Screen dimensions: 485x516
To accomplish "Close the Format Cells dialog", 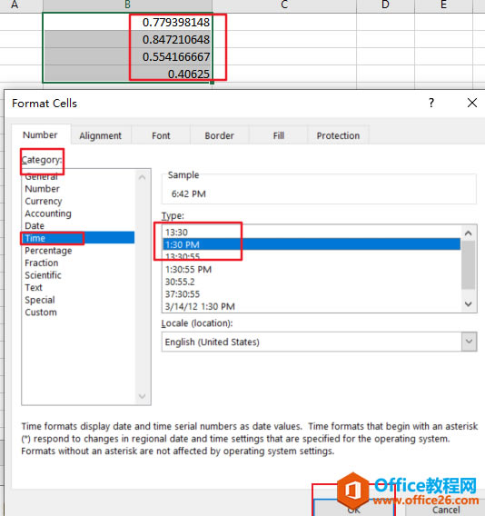I will (472, 103).
